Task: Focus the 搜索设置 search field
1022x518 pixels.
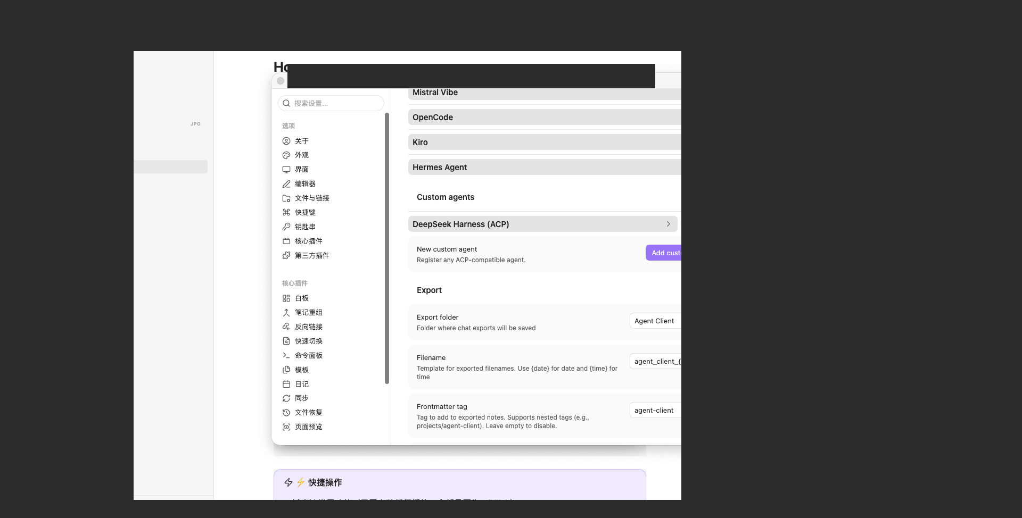Action: (x=331, y=103)
